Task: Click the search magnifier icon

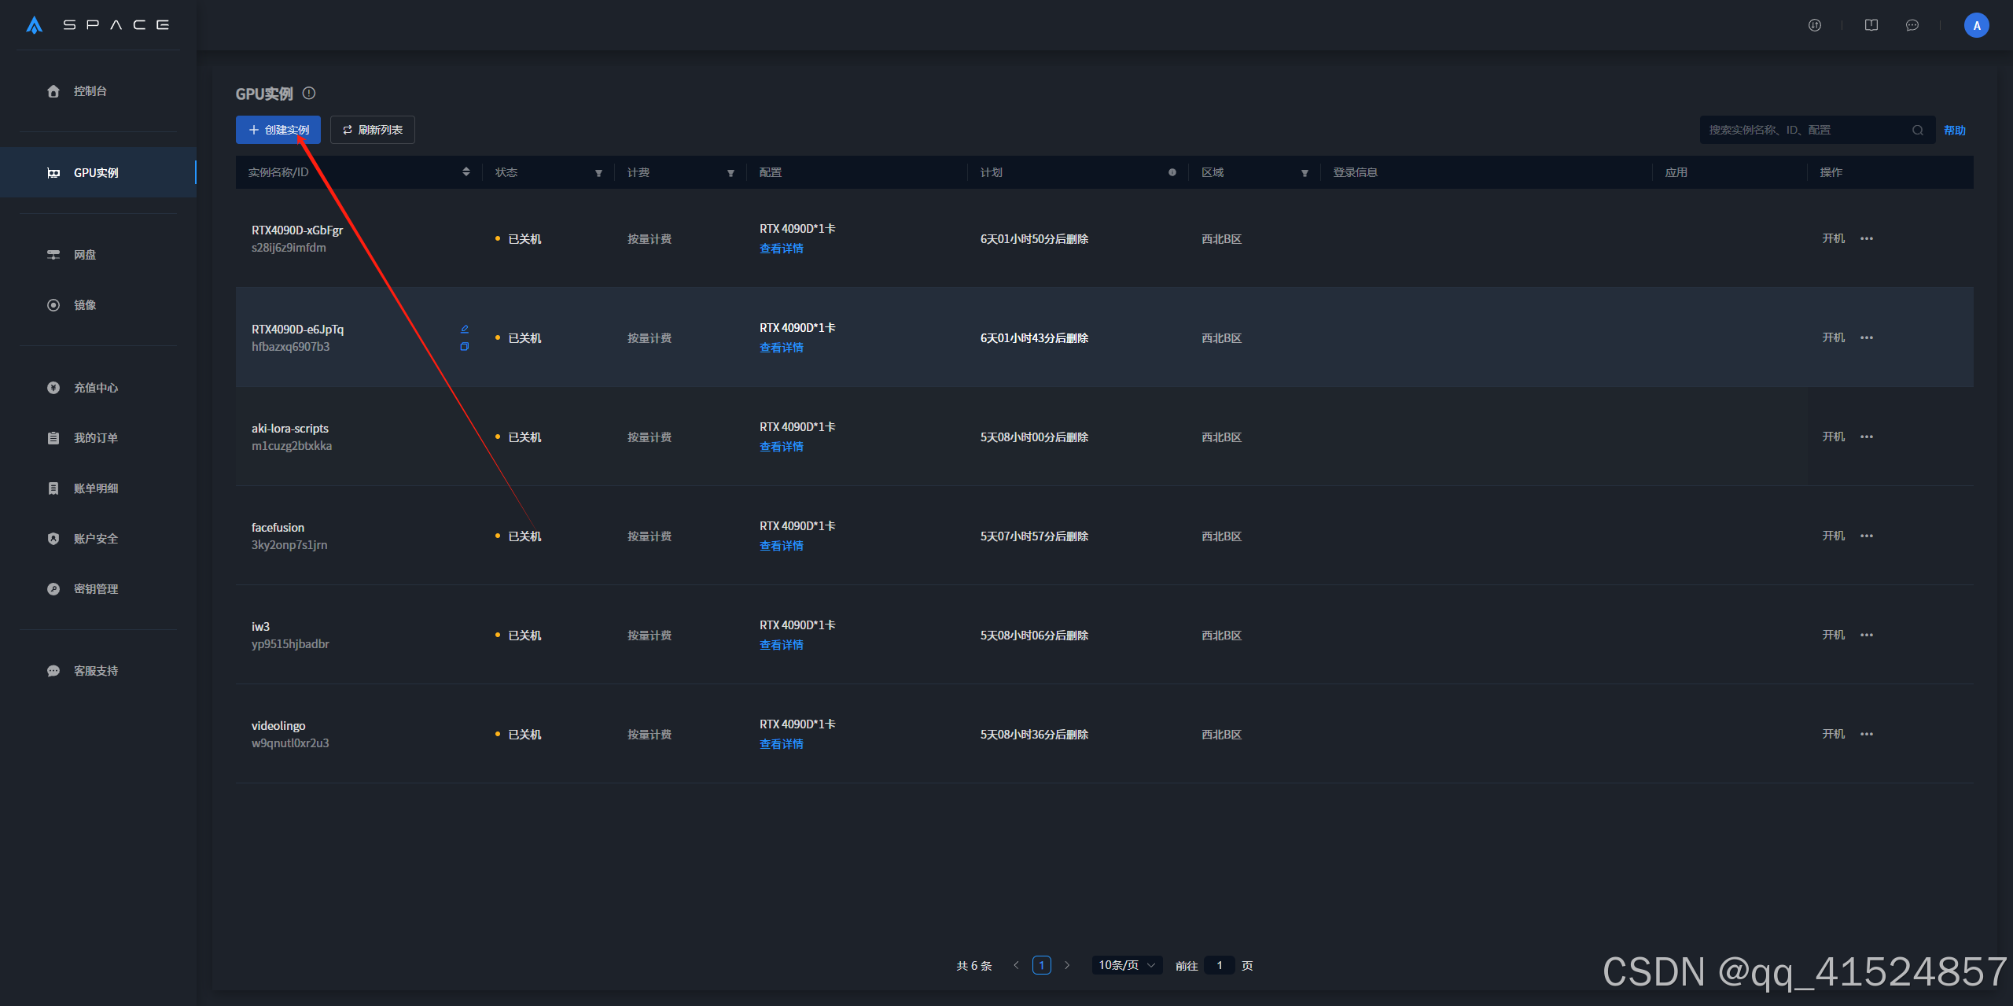Action: pyautogui.click(x=1917, y=131)
